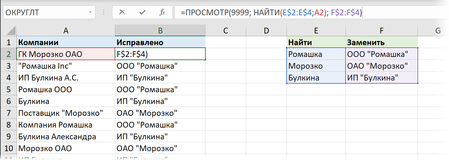449x160 pixels.
Task: Click cell Морозко ОАО in row 10
Action: point(66,148)
